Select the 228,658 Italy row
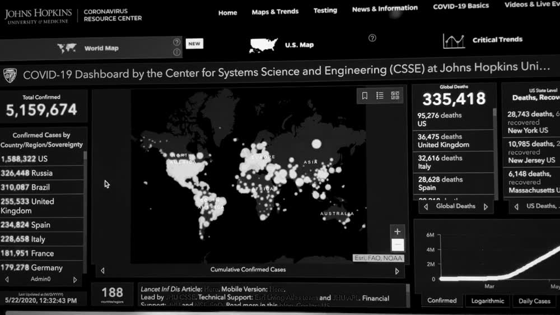This screenshot has width=560, height=315. (42, 239)
